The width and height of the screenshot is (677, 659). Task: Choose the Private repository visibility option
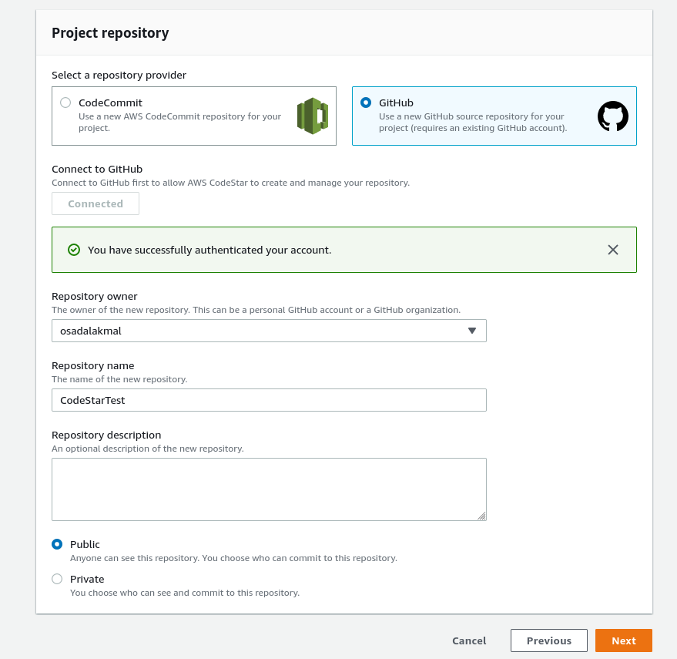coord(57,579)
